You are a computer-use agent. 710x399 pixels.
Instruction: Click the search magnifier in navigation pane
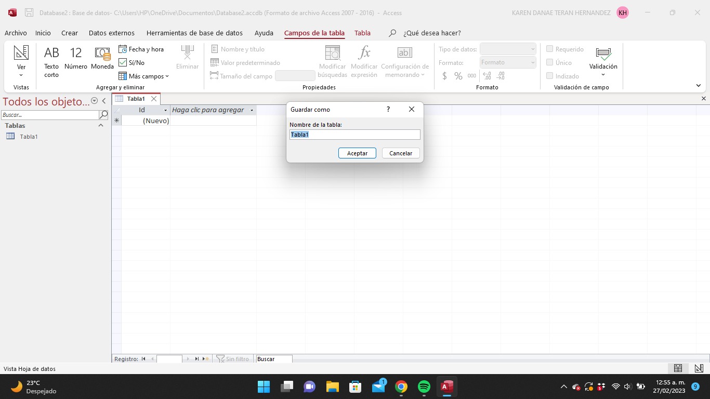point(103,115)
